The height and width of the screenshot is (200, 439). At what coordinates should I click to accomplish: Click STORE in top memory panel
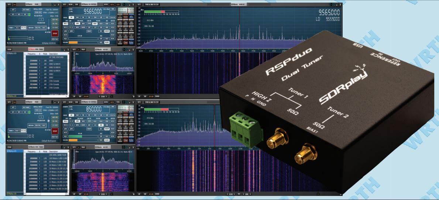(9, 49)
